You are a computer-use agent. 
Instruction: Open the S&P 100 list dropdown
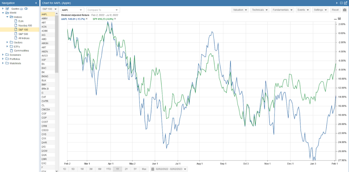tap(49, 9)
